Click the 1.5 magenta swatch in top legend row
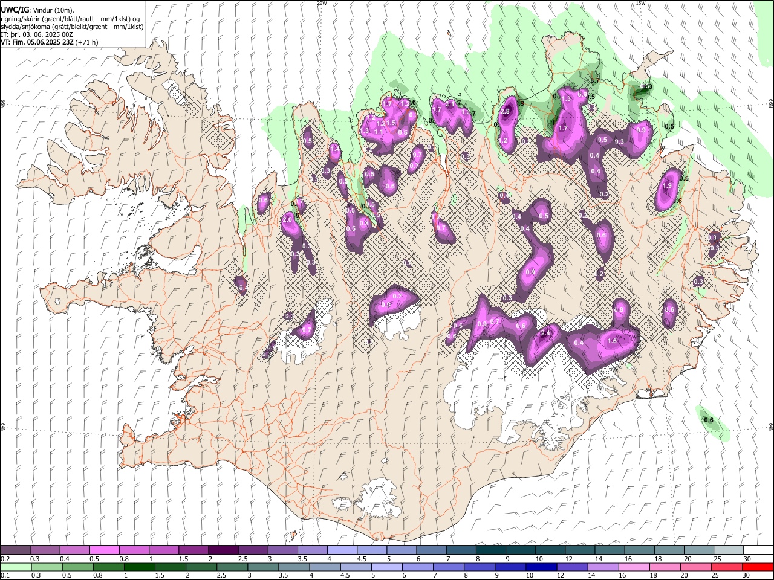 pos(194,550)
